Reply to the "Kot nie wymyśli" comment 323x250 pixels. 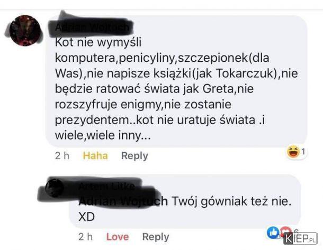tap(134, 155)
